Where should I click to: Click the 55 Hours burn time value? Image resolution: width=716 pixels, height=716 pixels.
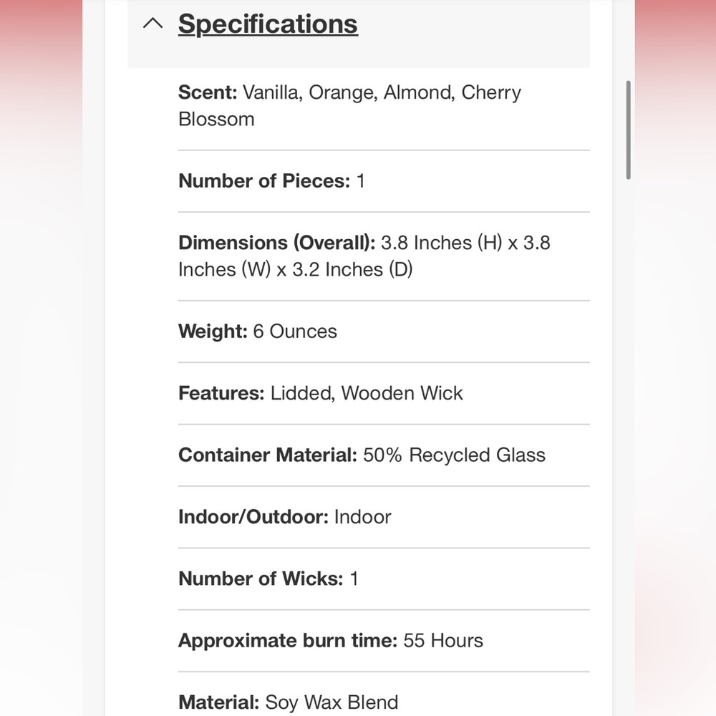pyautogui.click(x=443, y=641)
